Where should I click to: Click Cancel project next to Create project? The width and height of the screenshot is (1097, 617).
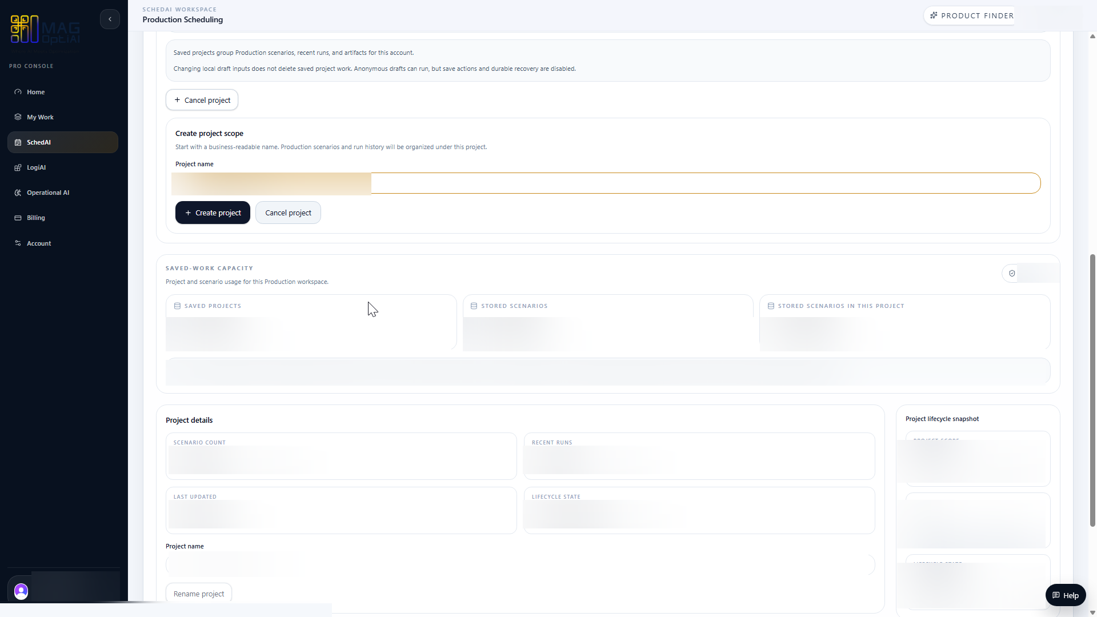tap(288, 213)
